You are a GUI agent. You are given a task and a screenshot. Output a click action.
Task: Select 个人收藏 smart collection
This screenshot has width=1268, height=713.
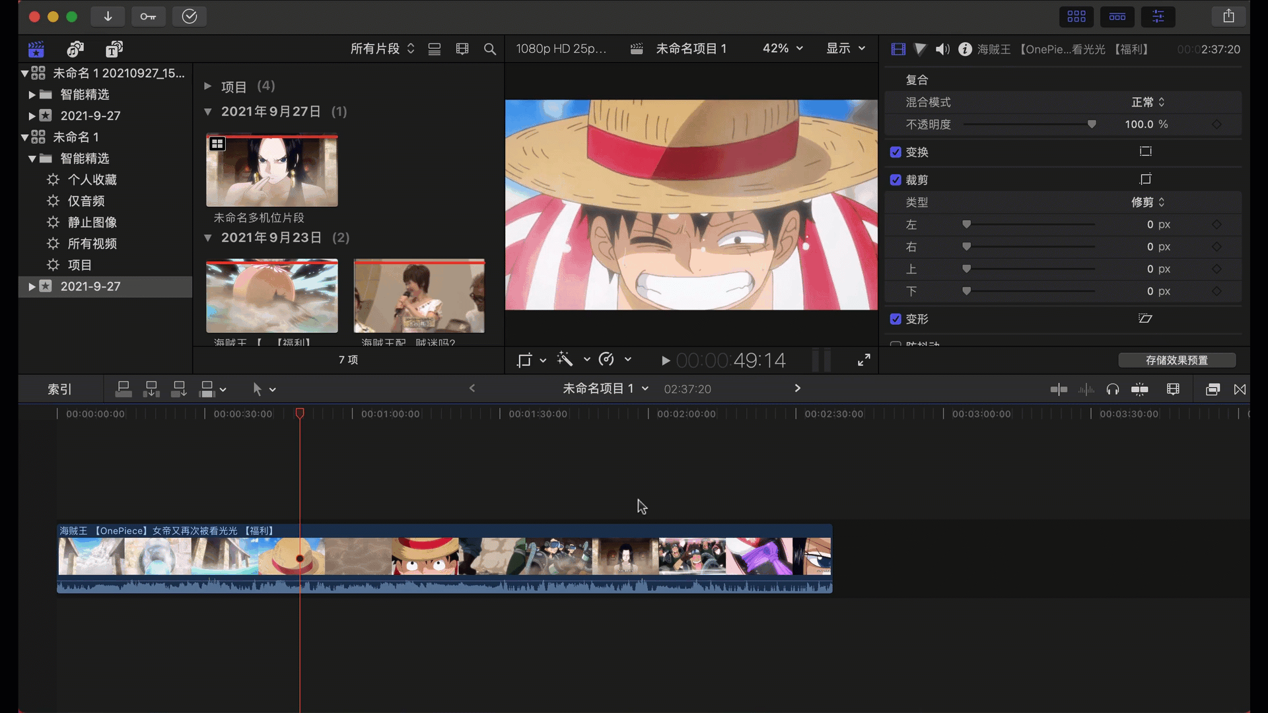pos(92,180)
